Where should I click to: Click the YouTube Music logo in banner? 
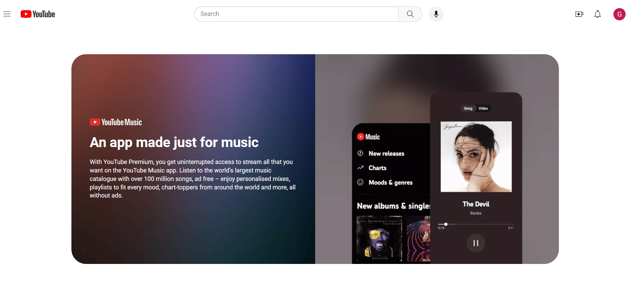tap(116, 122)
